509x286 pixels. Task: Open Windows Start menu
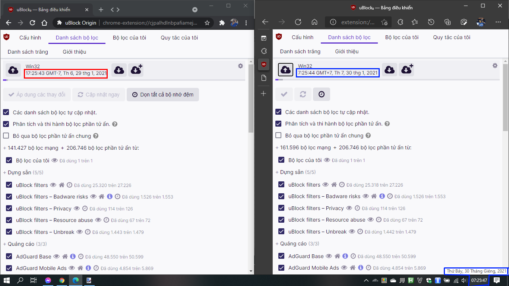[x=7, y=280]
